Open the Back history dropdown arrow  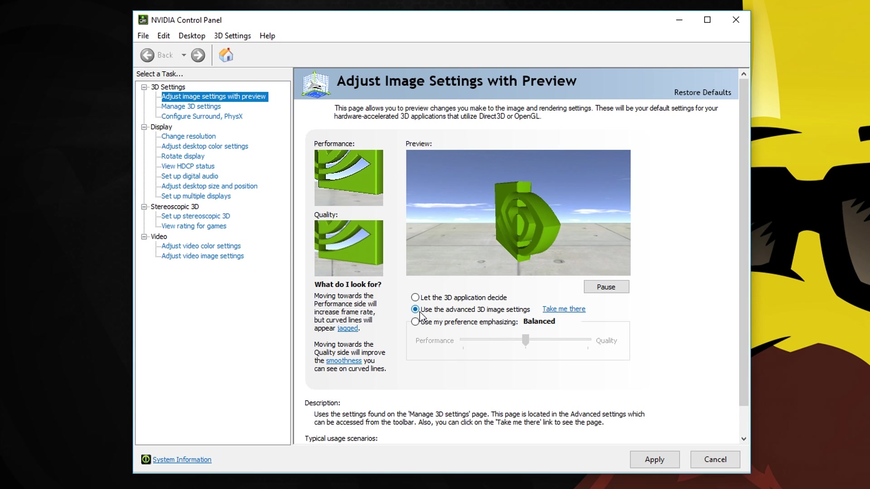pyautogui.click(x=184, y=55)
